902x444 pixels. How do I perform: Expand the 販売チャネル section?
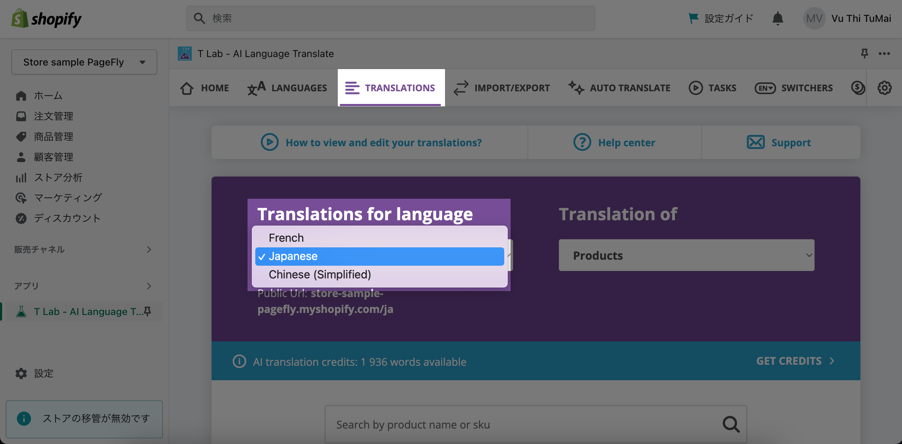point(84,249)
